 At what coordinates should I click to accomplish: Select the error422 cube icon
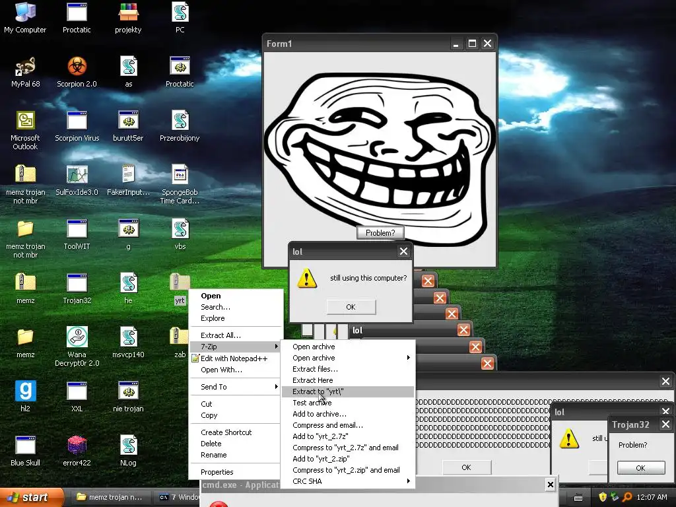click(77, 451)
